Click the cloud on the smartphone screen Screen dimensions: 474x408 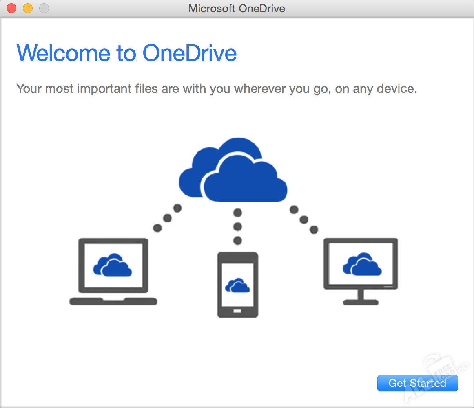(x=237, y=286)
